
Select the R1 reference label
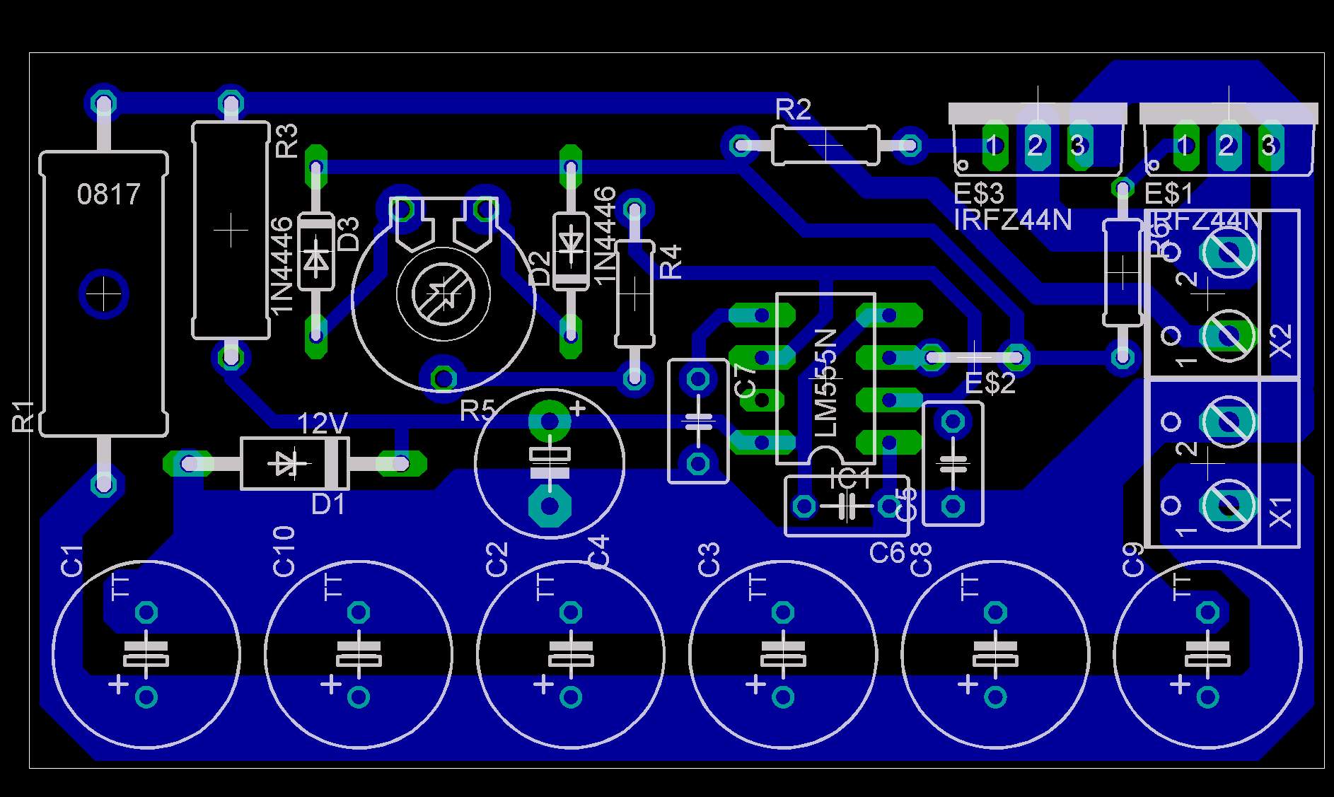[x=23, y=416]
